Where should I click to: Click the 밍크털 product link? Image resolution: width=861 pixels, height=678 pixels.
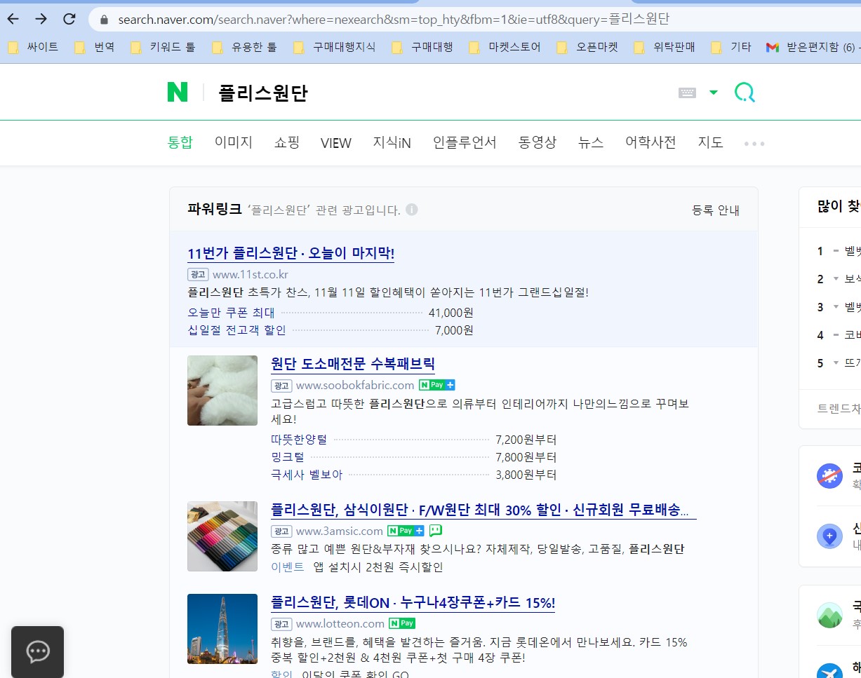(x=288, y=457)
